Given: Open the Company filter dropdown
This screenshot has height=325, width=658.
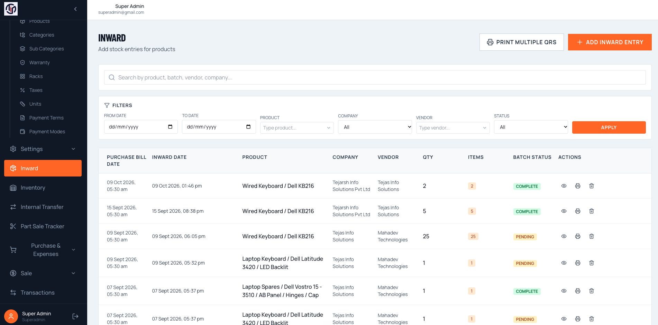Looking at the screenshot, I should pos(375,127).
